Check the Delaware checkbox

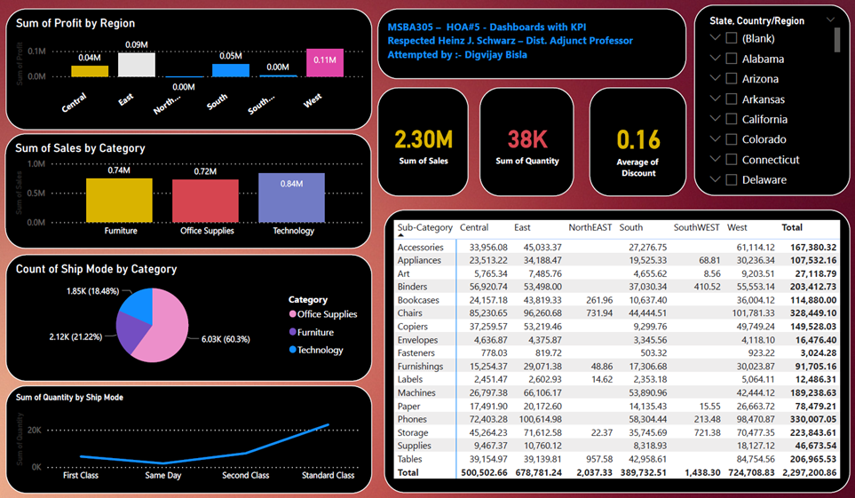(732, 179)
